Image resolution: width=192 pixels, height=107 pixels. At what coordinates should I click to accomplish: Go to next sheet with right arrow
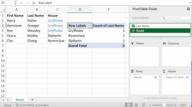point(8,100)
